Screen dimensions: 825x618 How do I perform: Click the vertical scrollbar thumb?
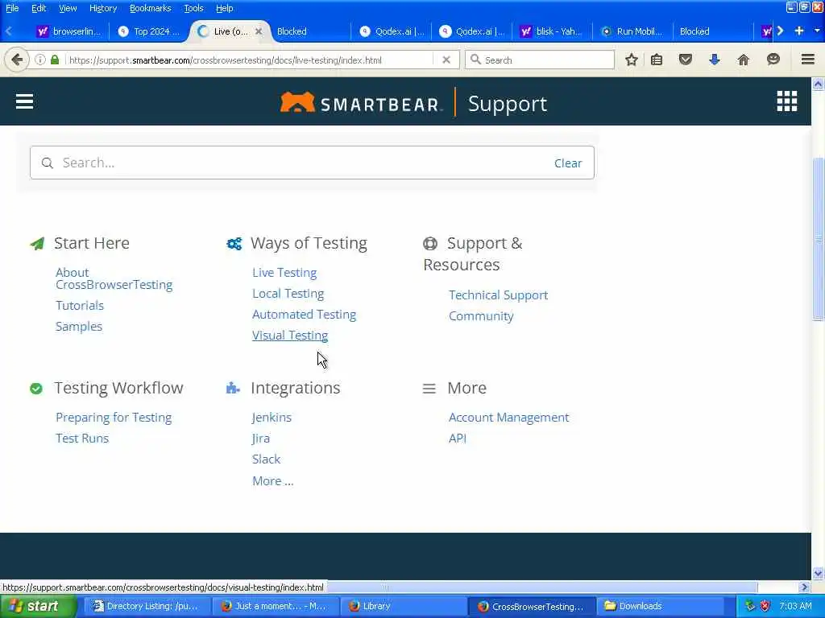tap(818, 239)
